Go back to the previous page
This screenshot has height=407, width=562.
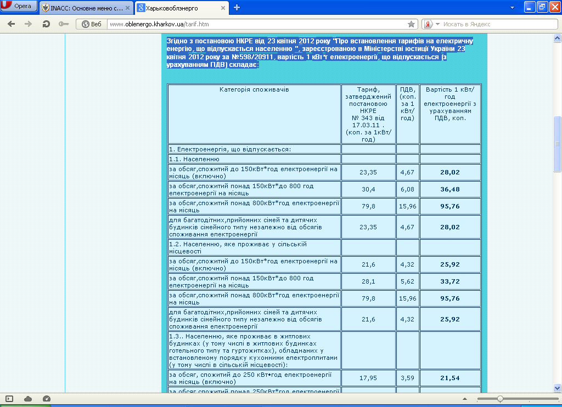click(12, 24)
